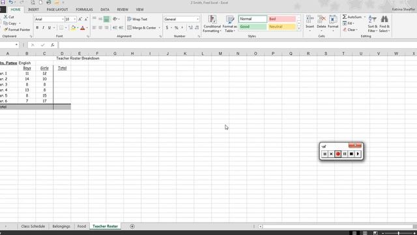Open Format as Table gallery
The image size is (417, 235).
point(229,24)
